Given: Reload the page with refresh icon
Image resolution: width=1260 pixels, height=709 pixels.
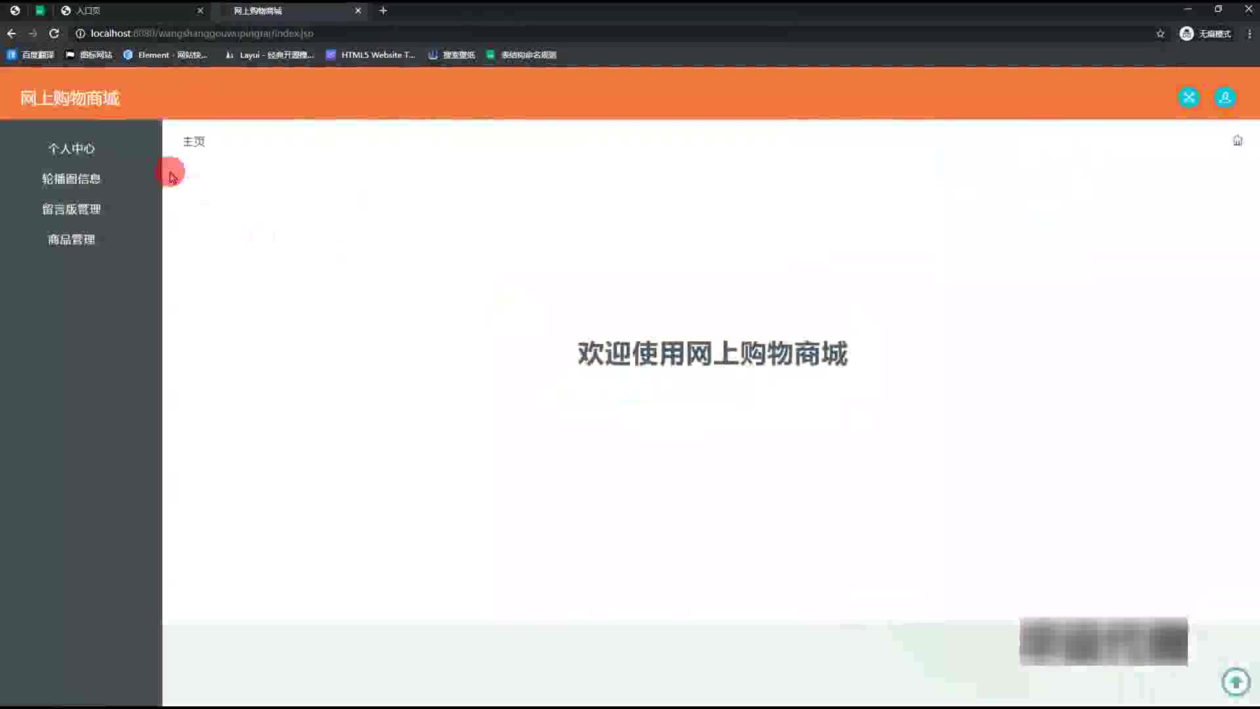Looking at the screenshot, I should coord(54,33).
